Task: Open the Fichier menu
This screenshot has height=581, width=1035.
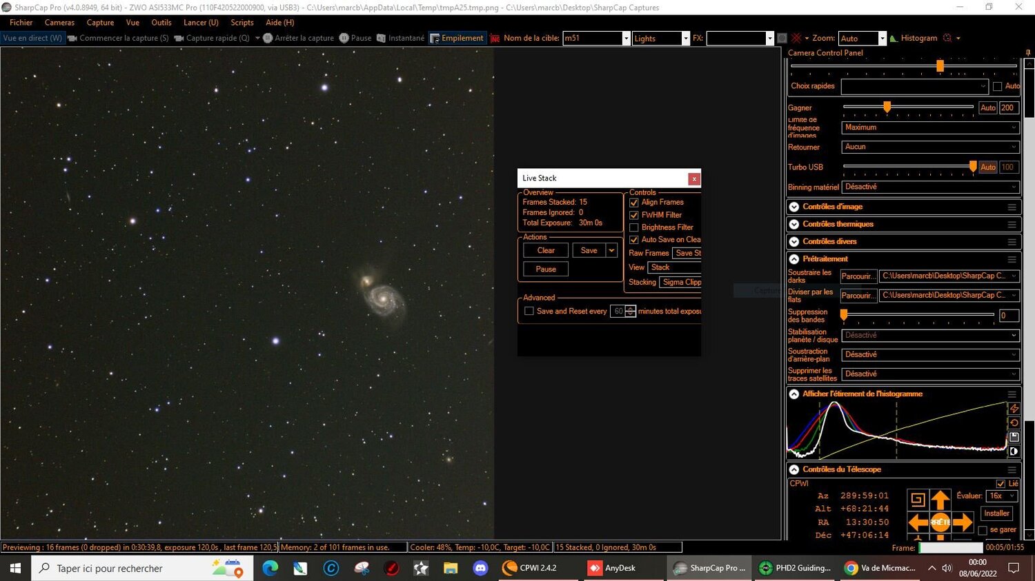Action: 21,23
